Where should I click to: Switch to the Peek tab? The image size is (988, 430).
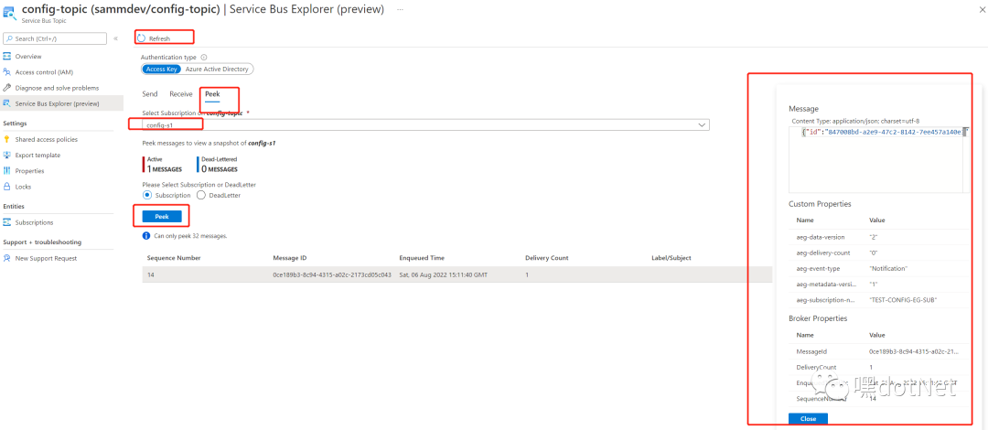click(212, 94)
